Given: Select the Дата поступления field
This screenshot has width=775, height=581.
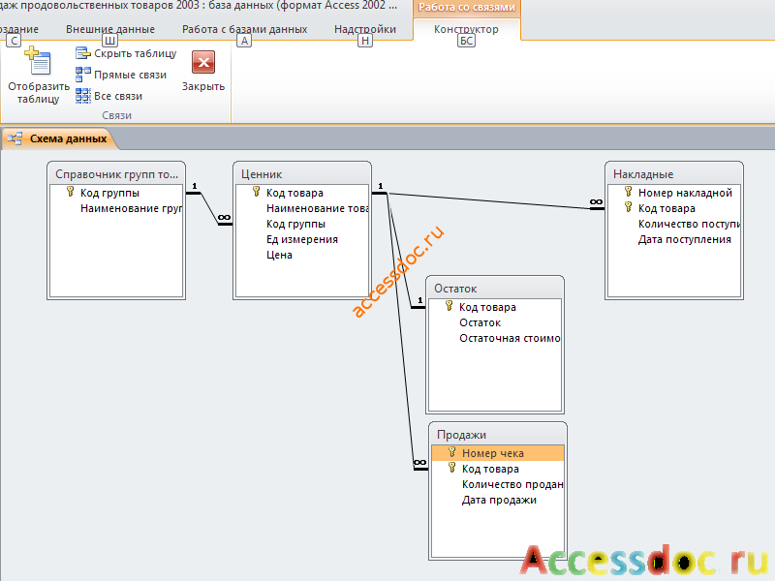Looking at the screenshot, I should [674, 239].
